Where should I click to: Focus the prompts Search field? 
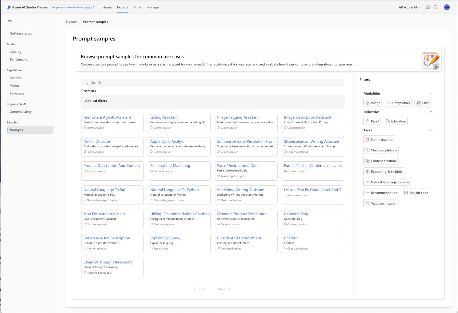click(213, 83)
